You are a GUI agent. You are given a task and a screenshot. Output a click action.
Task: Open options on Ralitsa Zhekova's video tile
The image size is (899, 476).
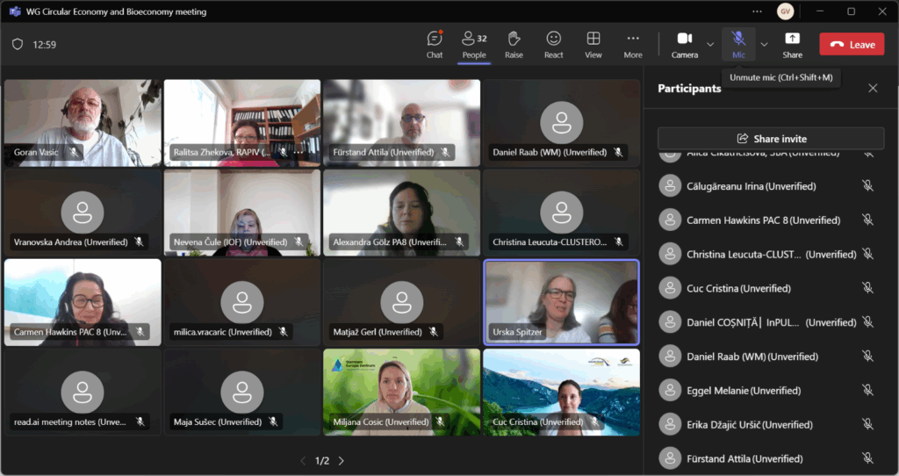[298, 152]
